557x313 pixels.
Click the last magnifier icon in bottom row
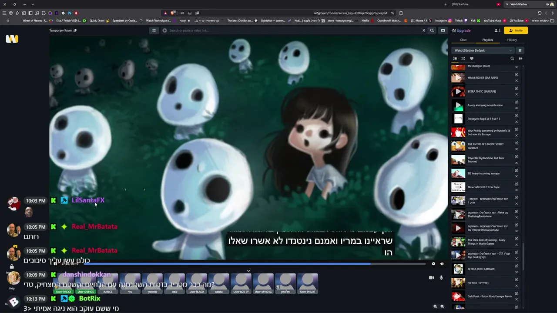click(442, 306)
